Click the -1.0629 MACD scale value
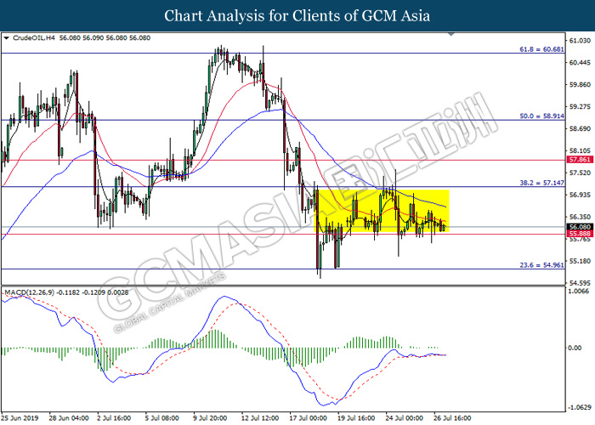 pos(581,408)
